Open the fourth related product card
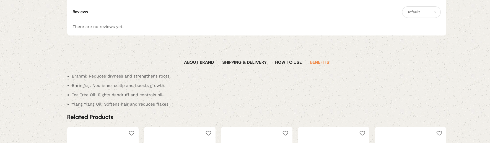 click(334, 135)
